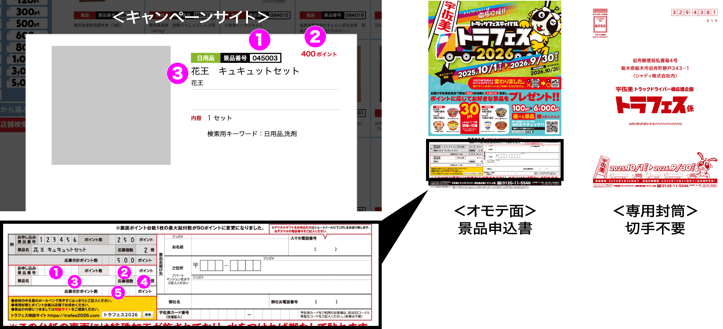Click the お名前 entry field
The width and height of the screenshot is (723, 329).
pyautogui.click(x=239, y=247)
